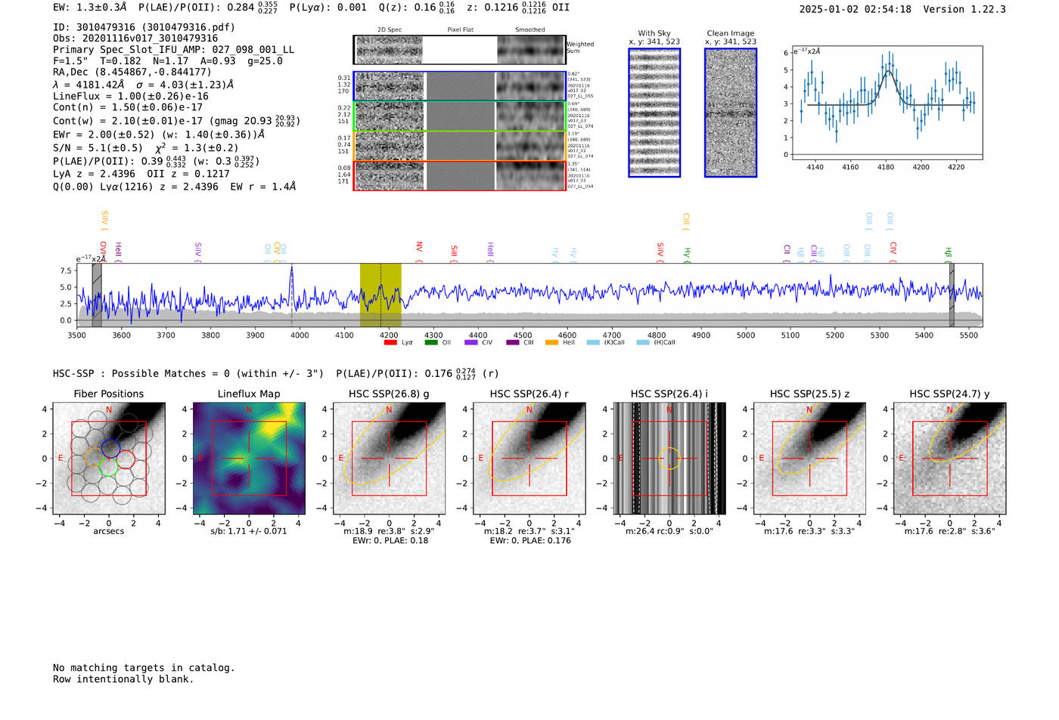This screenshot has height=720, width=1059.
Task: Click the 'Pixel Flat' column header
Action: 460,30
